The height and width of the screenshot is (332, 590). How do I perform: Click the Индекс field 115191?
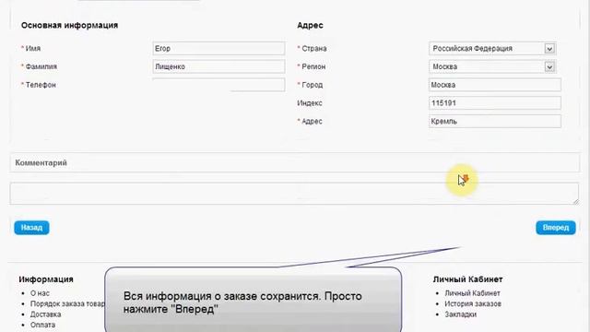495,102
